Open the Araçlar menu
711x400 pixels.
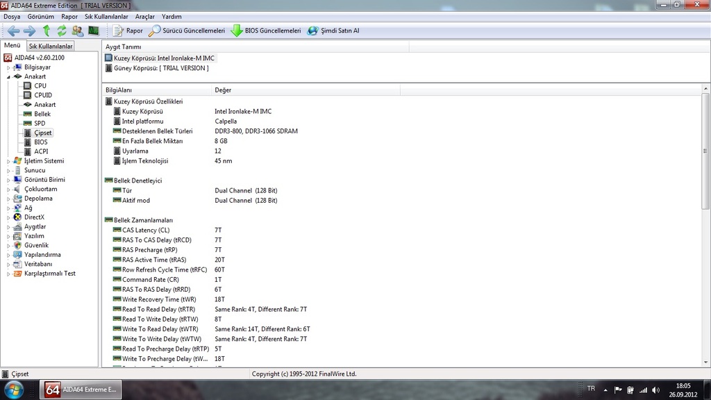[x=144, y=16]
